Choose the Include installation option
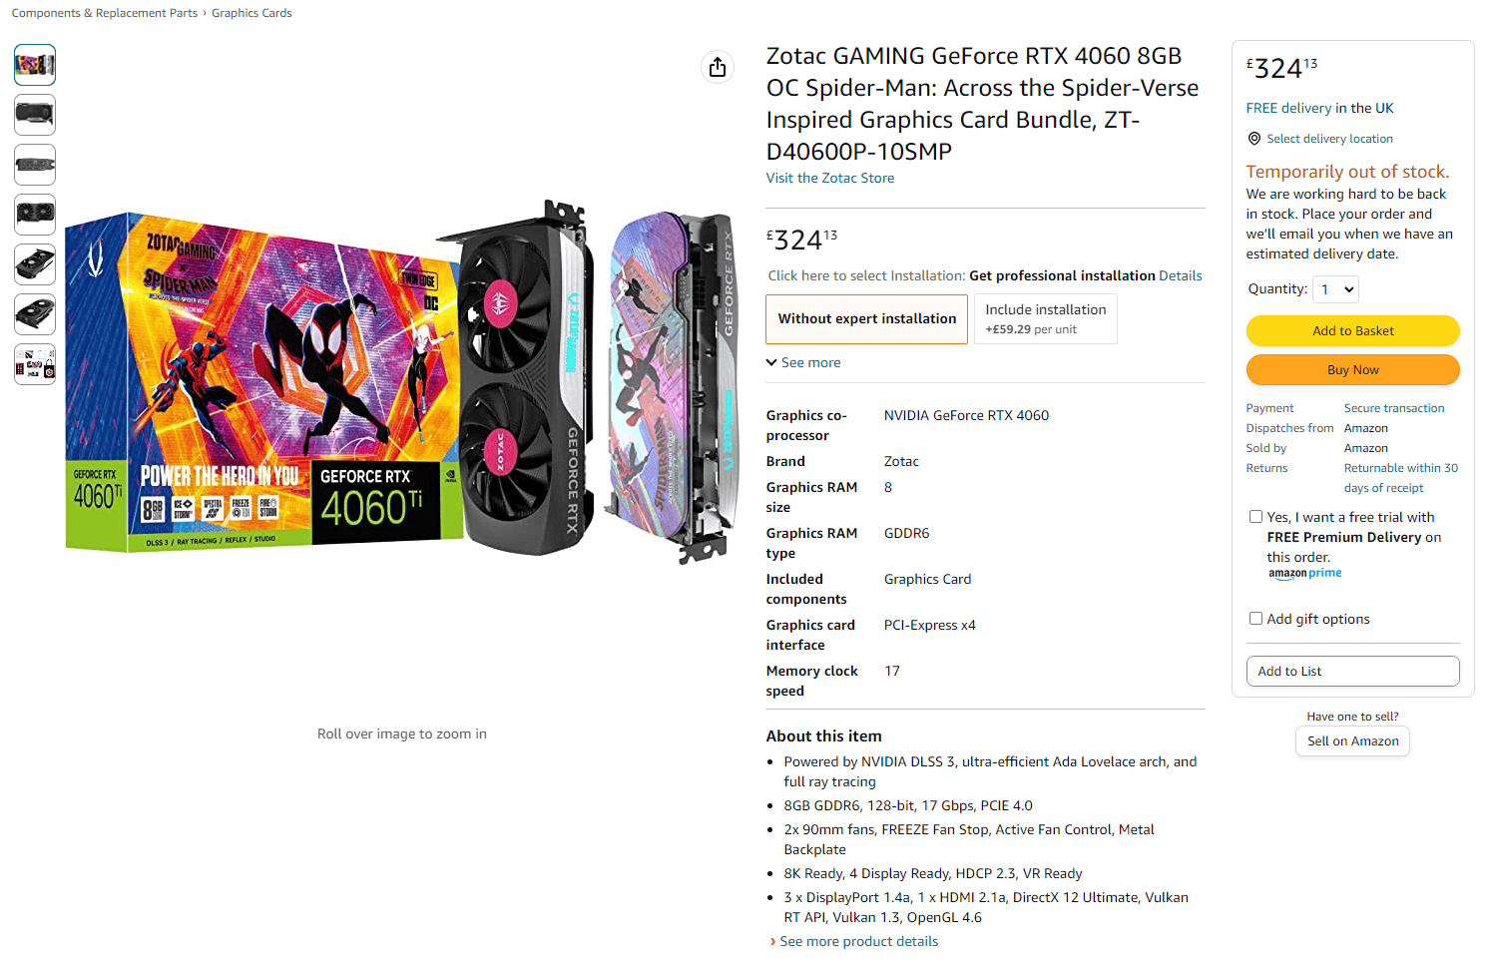The height and width of the screenshot is (974, 1494). (1046, 319)
